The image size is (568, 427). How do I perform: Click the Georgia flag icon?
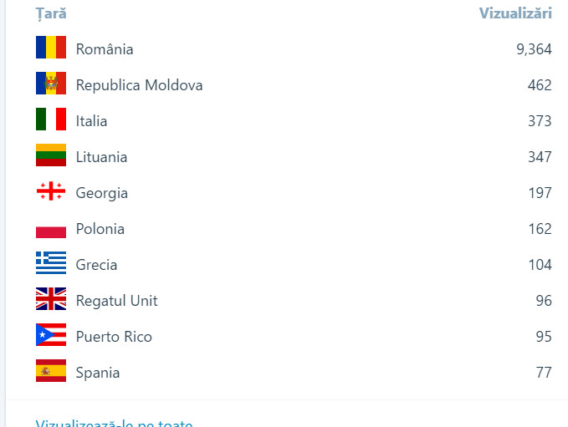point(50,192)
